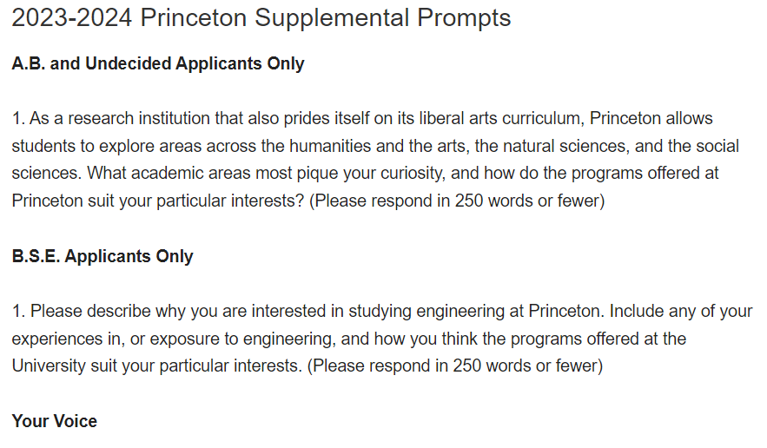Click 'Princeton suit your particular interests?' text
This screenshot has width=767, height=448.
[x=158, y=201]
